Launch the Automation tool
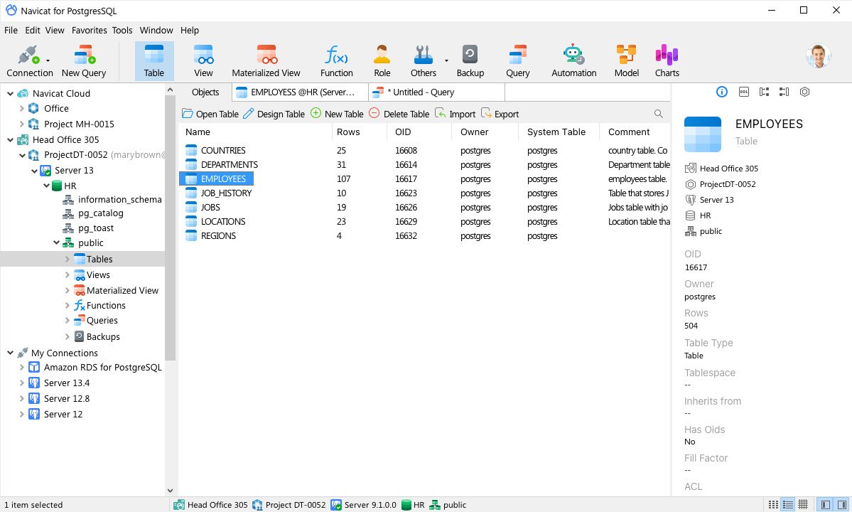The image size is (852, 512). click(573, 60)
